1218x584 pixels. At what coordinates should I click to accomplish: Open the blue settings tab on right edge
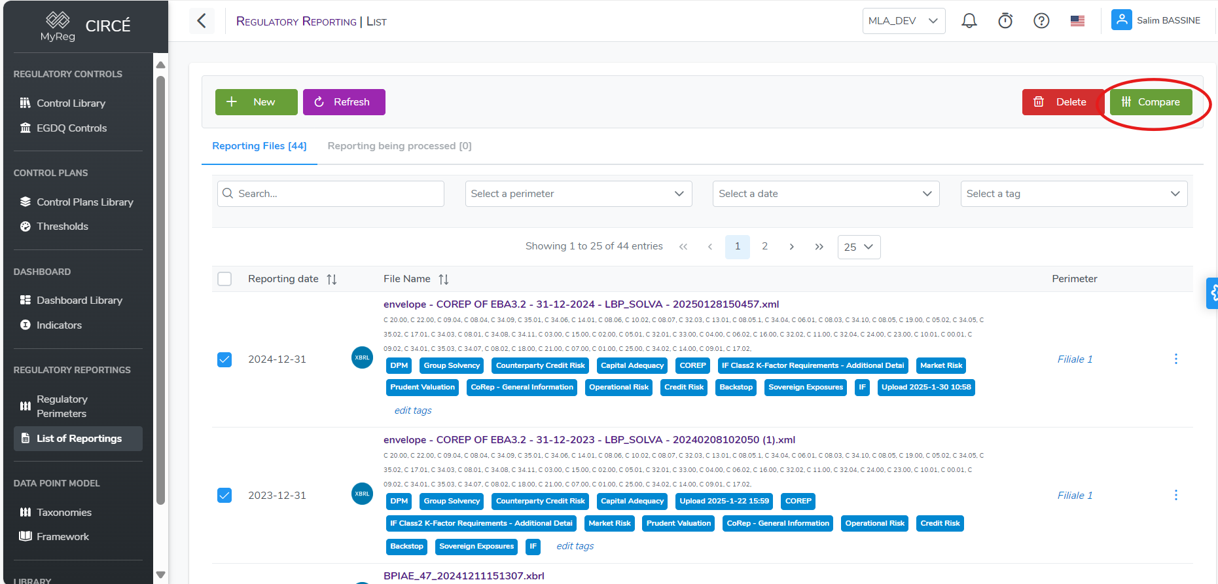pyautogui.click(x=1212, y=293)
